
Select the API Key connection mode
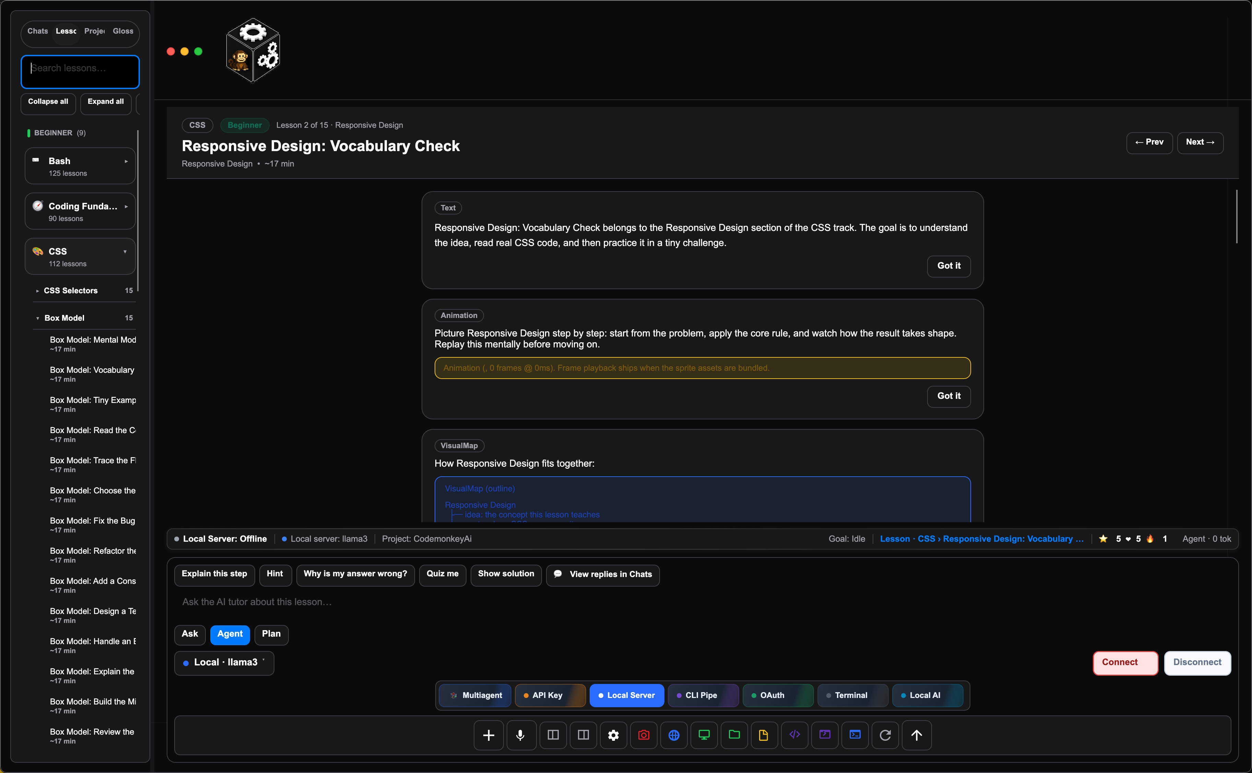[x=550, y=695]
